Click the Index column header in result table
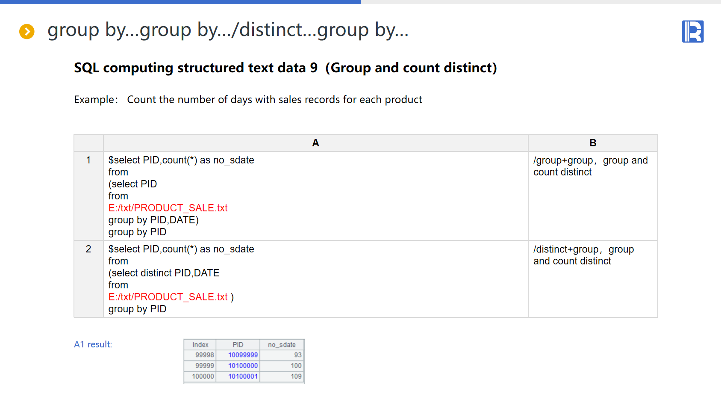721x406 pixels. click(x=200, y=345)
